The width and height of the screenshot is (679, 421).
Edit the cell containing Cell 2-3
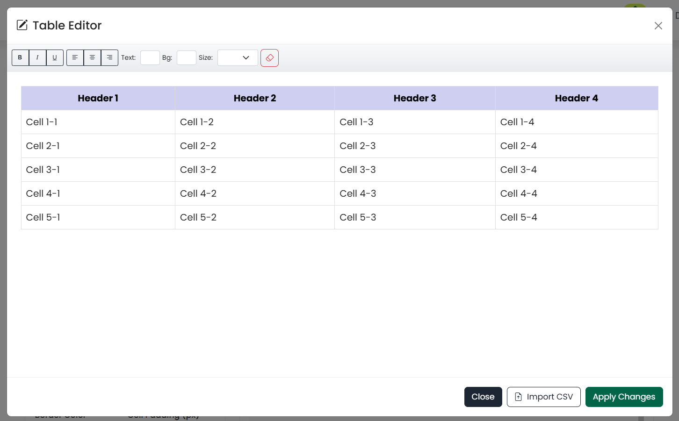coord(415,146)
